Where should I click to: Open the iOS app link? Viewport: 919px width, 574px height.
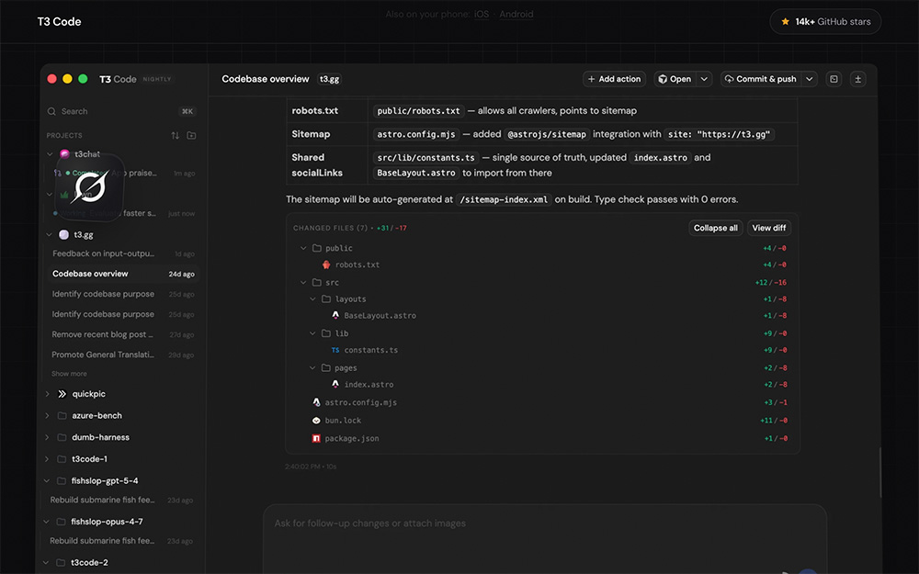[x=482, y=14]
